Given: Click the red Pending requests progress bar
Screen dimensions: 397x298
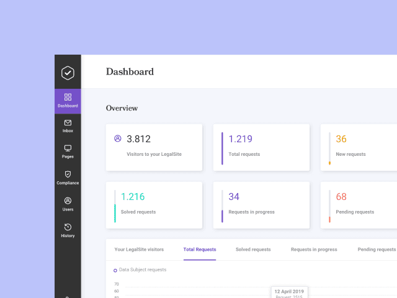Looking at the screenshot, I should 329,219.
